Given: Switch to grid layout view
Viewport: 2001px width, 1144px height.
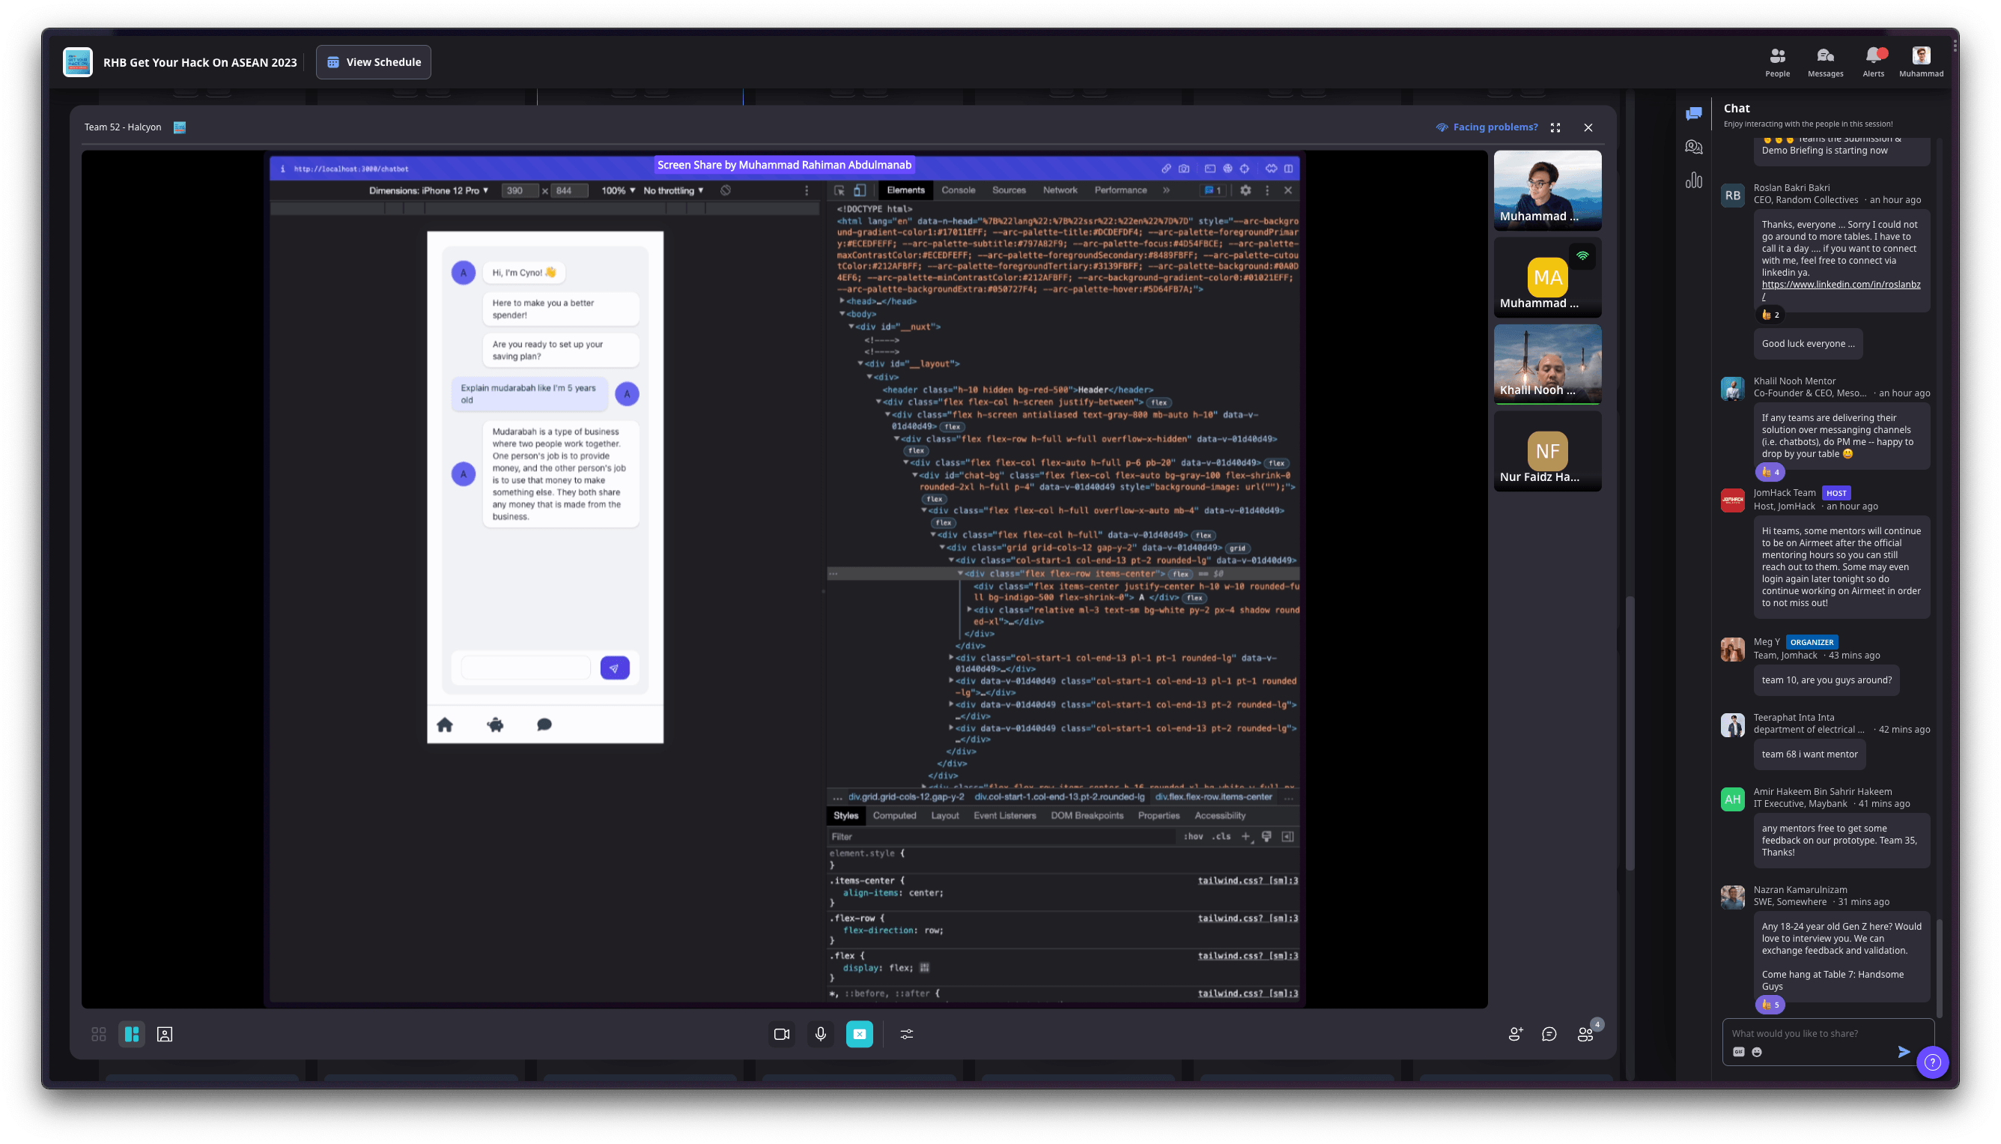Looking at the screenshot, I should coord(98,1034).
